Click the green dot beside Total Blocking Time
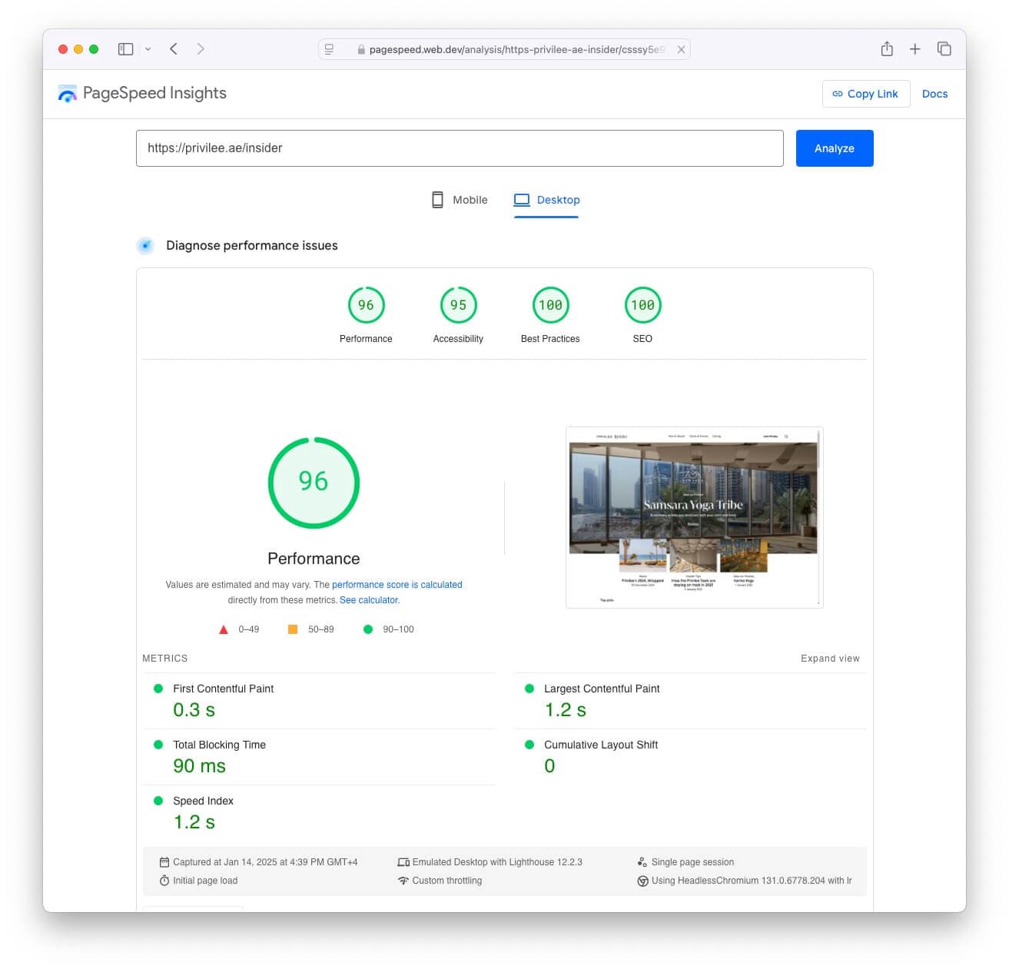This screenshot has width=1009, height=969. (x=158, y=745)
